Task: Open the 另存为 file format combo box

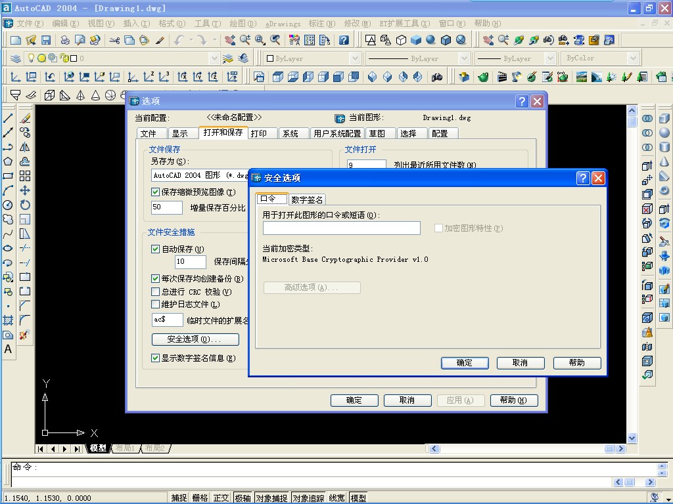Action: (x=200, y=175)
